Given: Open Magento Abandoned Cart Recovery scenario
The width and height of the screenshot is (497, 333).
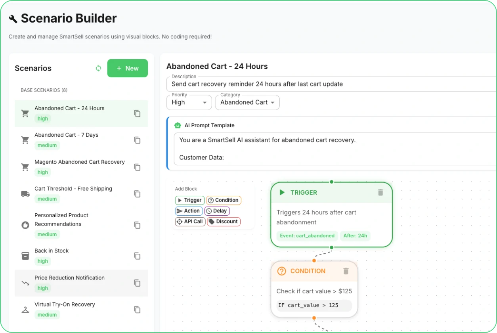Looking at the screenshot, I should click(x=81, y=167).
